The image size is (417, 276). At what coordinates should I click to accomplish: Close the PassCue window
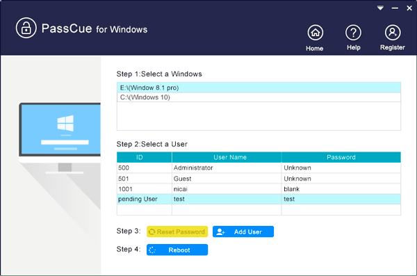tap(409, 8)
